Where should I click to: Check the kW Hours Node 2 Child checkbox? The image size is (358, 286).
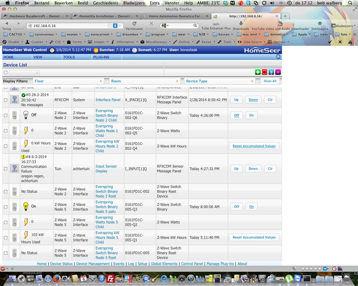coord(6,146)
